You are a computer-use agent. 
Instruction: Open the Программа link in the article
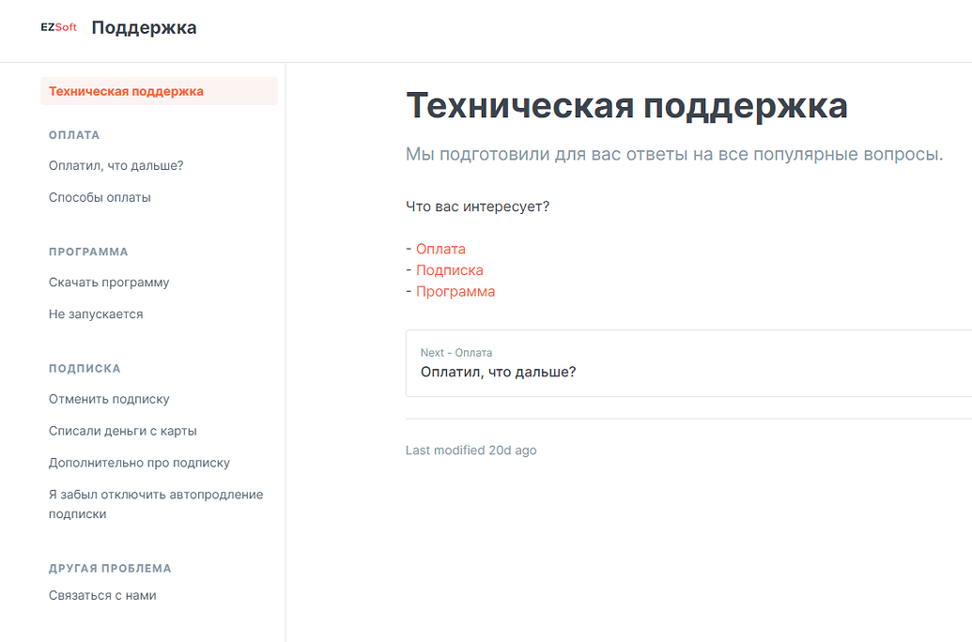(x=455, y=291)
